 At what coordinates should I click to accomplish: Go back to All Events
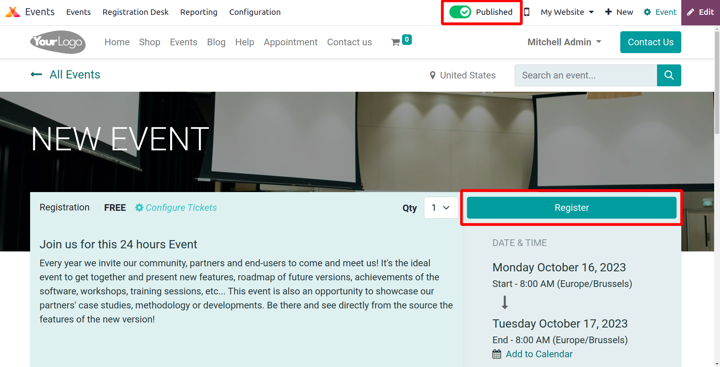75,75
